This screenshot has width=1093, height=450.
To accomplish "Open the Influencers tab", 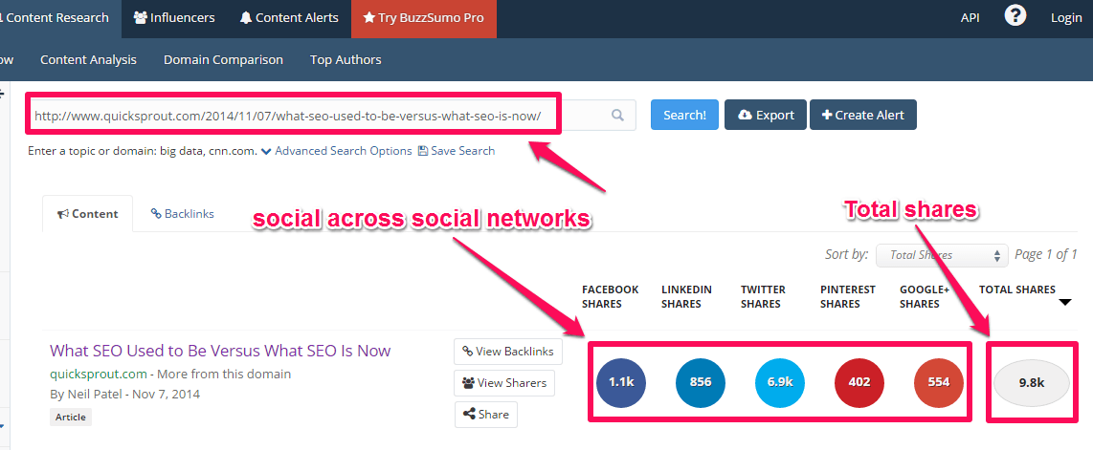I will click(173, 18).
